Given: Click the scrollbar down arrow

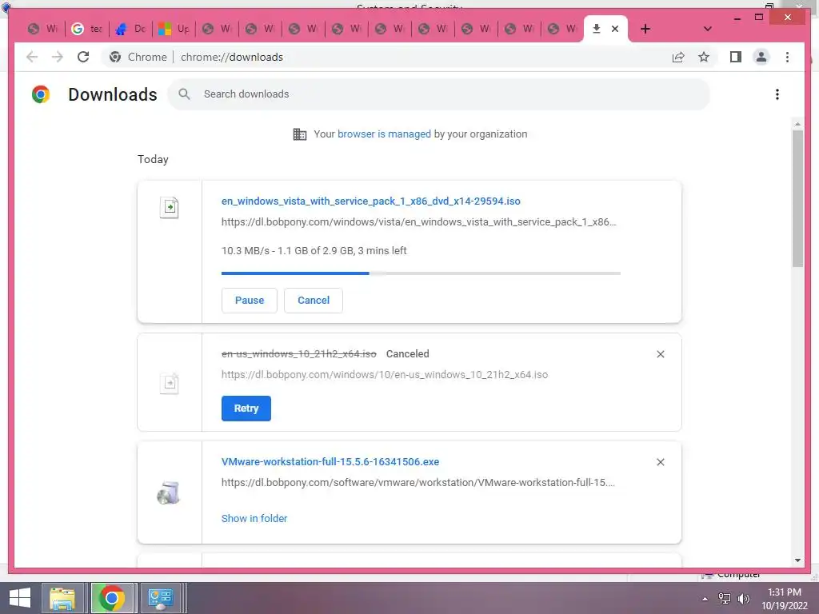Looking at the screenshot, I should (797, 560).
